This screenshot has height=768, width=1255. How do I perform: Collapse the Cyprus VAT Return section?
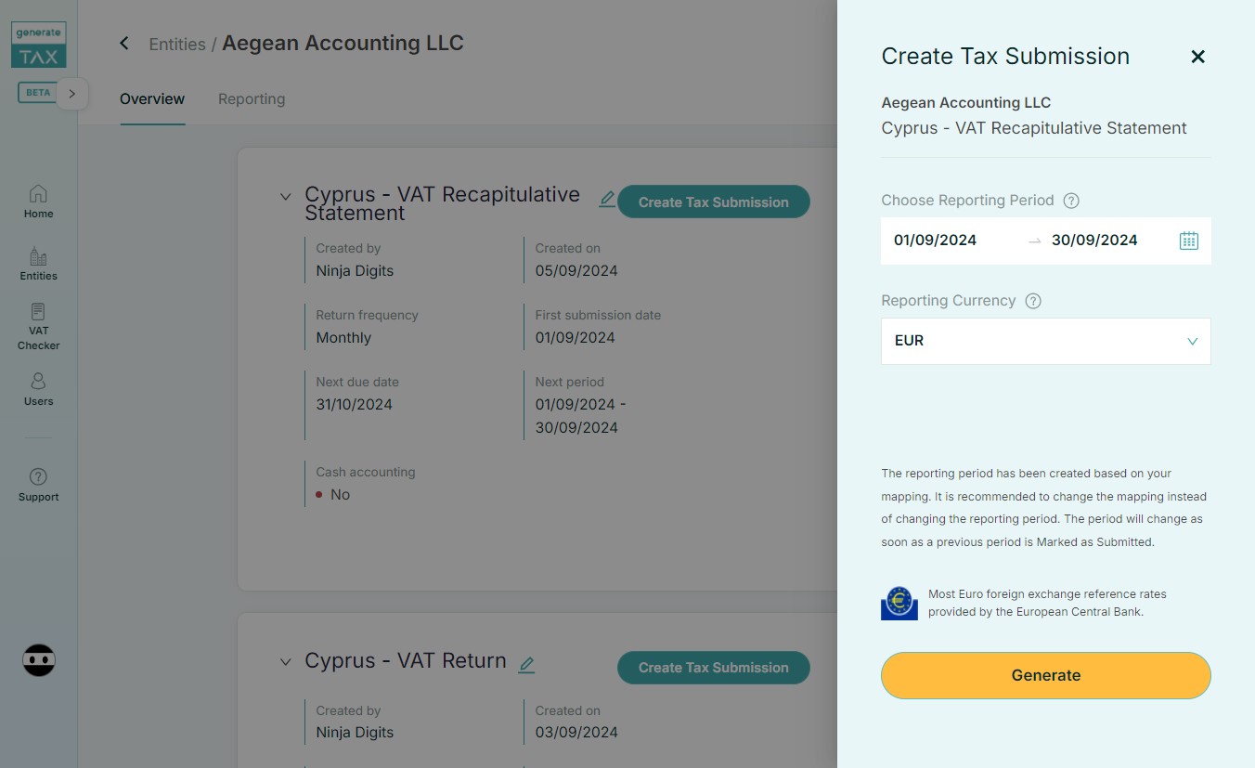[x=286, y=662]
